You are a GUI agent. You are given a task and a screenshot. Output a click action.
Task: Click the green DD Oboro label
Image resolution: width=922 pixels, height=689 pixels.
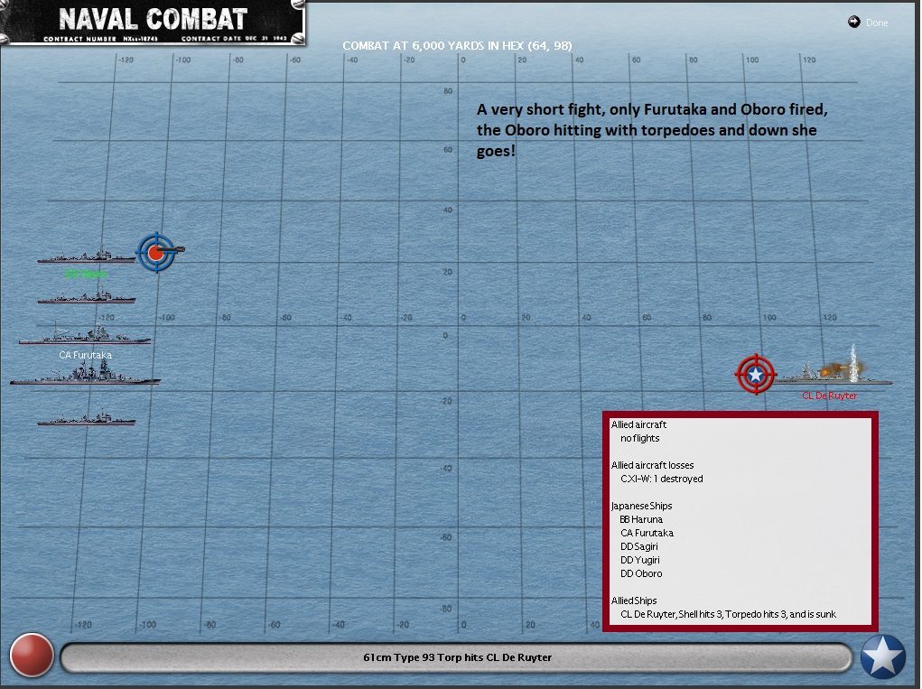click(86, 274)
